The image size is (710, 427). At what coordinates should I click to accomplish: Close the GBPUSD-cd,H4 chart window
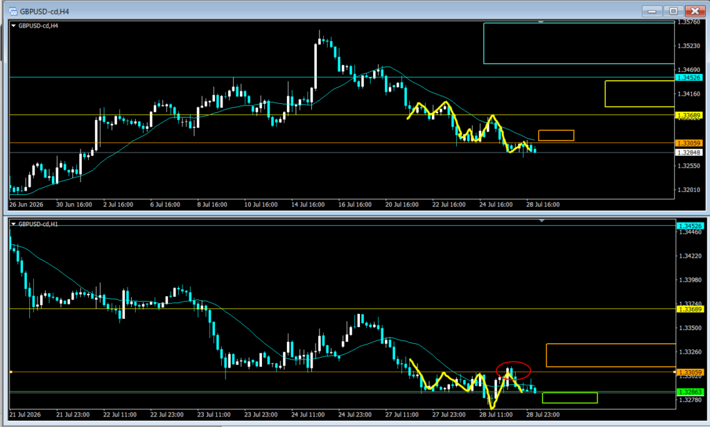[695, 11]
